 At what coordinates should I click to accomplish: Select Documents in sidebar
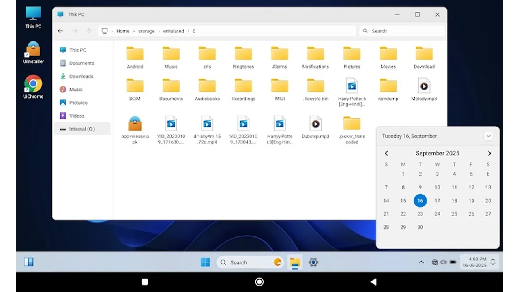pos(82,63)
